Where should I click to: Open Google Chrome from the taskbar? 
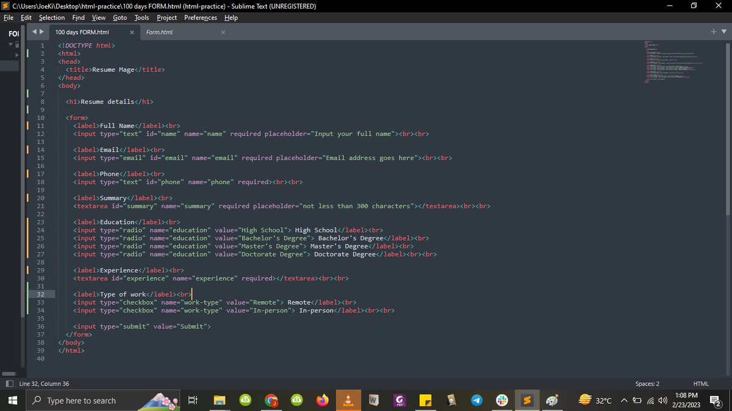pyautogui.click(x=271, y=400)
